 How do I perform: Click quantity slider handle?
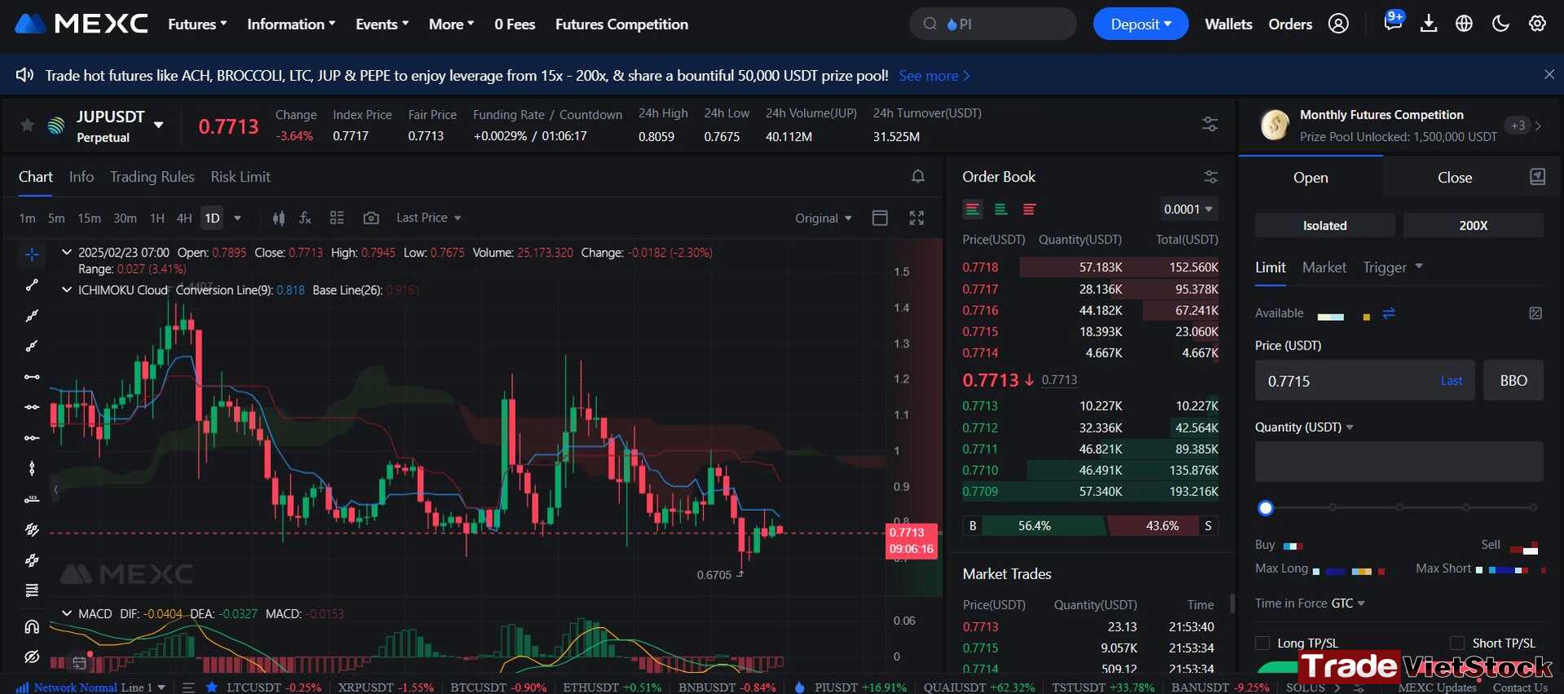pyautogui.click(x=1265, y=508)
